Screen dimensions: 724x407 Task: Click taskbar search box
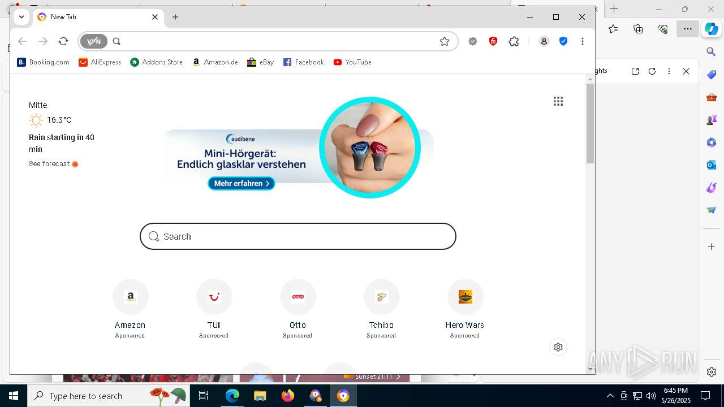click(x=109, y=396)
